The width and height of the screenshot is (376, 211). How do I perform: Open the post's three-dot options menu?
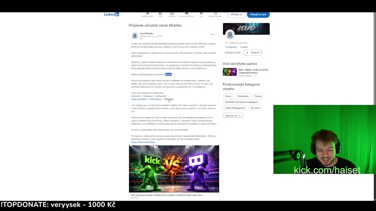(212, 35)
